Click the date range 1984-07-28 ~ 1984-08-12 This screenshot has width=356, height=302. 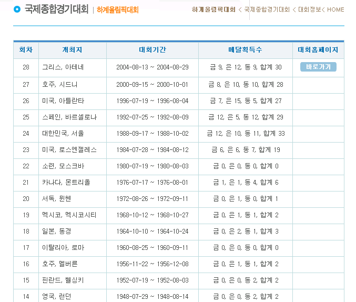(x=152, y=150)
